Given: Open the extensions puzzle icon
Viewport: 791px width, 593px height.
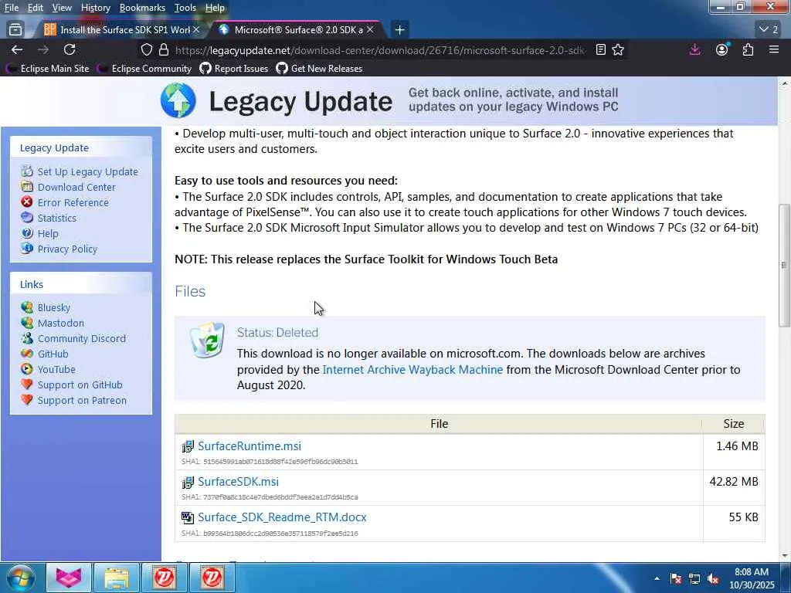Looking at the screenshot, I should [748, 49].
